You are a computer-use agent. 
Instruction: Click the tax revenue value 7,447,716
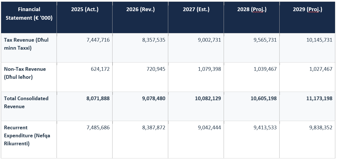point(98,40)
